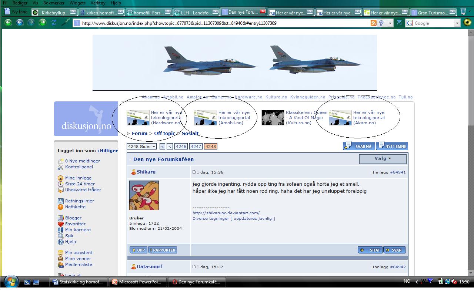Click the Kulturo.no top network link
The width and height of the screenshot is (474, 296).
(276, 97)
